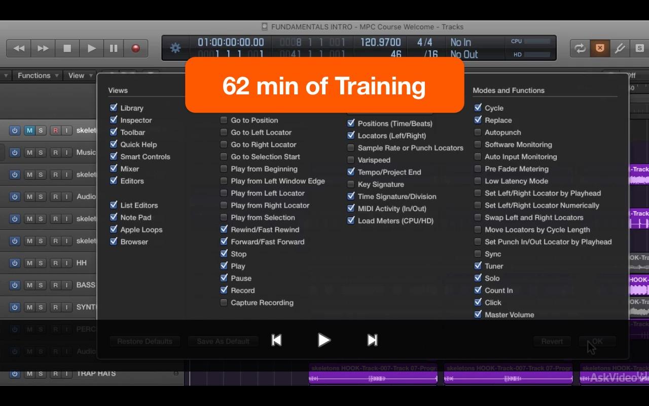Uncheck the Master Volume checkbox
The width and height of the screenshot is (649, 406).
[x=478, y=315]
